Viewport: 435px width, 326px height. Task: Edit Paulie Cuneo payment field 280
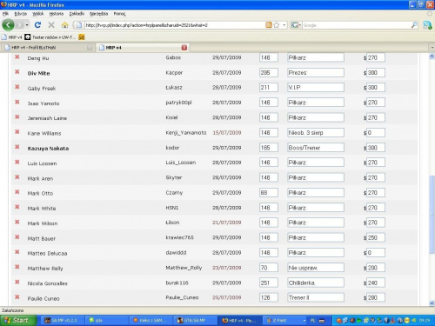[x=376, y=297]
